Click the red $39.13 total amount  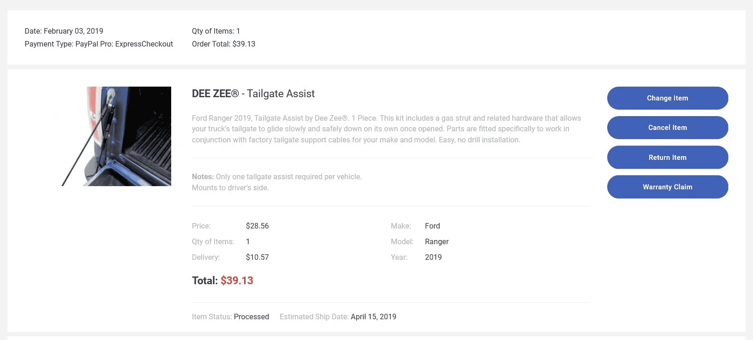[x=237, y=281]
